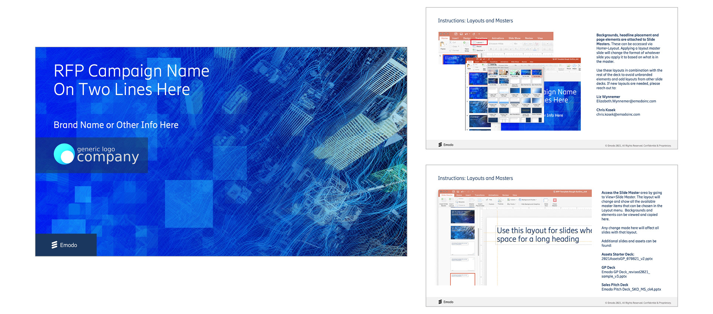
Task: Click 'Sales Pitch Deck' label
Action: [615, 285]
